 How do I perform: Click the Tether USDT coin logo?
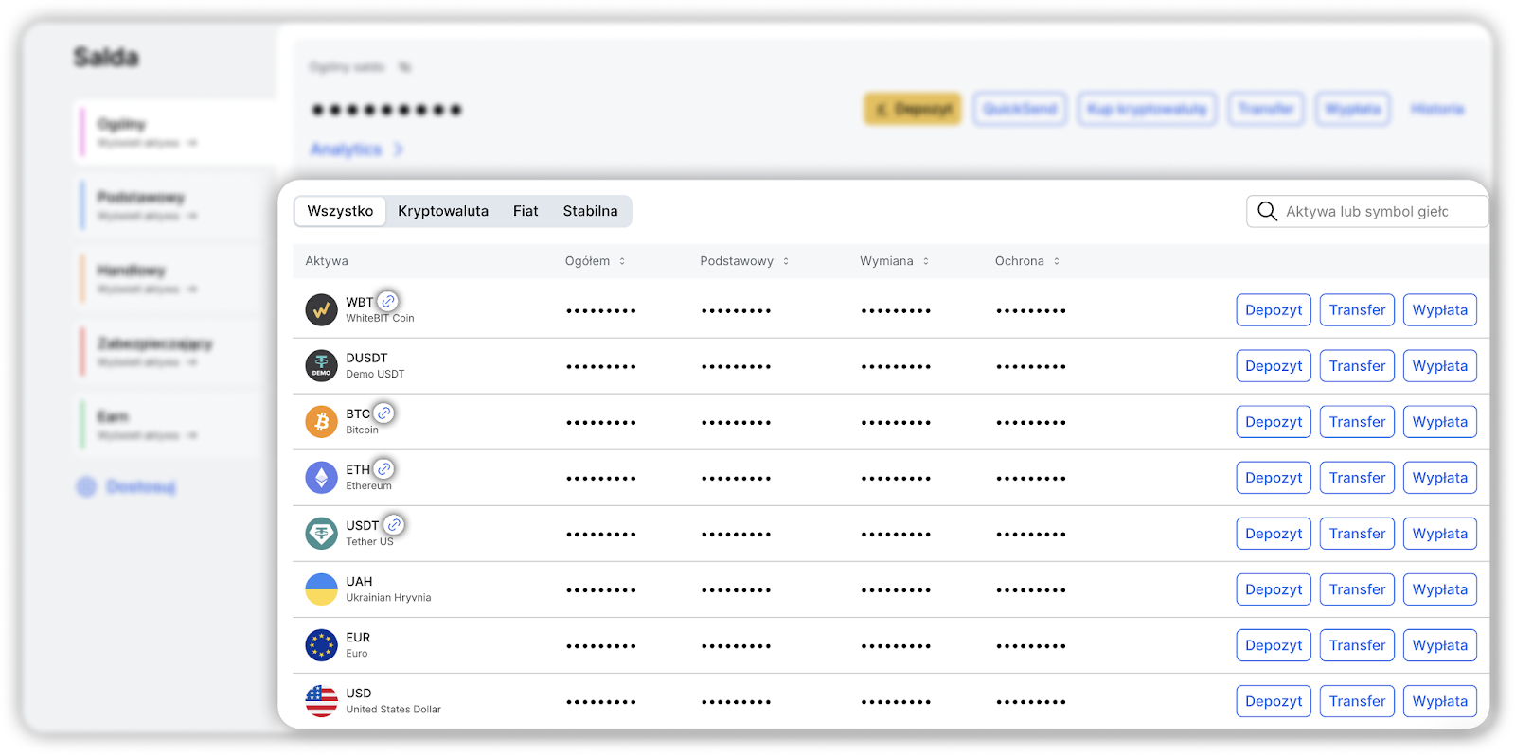(x=321, y=533)
